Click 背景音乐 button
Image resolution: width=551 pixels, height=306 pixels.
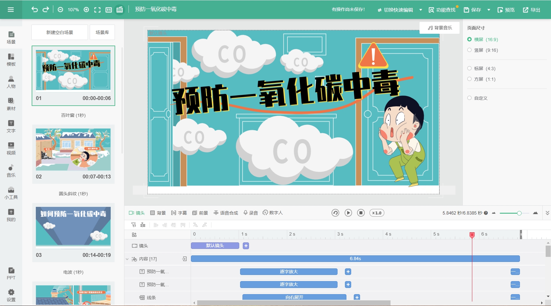(x=440, y=28)
